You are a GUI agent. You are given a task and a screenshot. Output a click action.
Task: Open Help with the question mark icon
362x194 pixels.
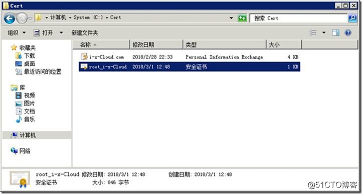[x=347, y=32]
